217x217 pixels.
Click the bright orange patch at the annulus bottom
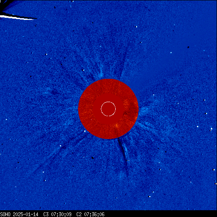[x=117, y=125]
